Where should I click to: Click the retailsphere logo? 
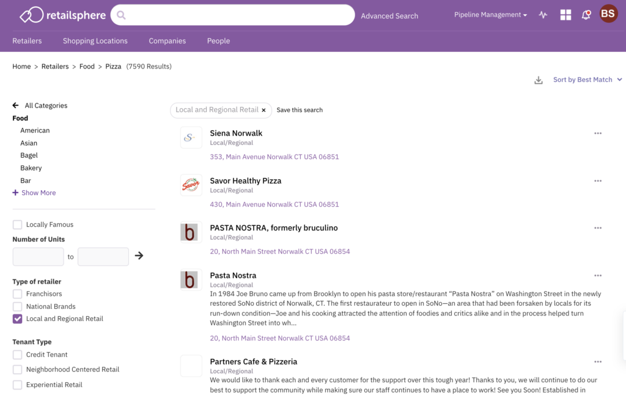(63, 15)
